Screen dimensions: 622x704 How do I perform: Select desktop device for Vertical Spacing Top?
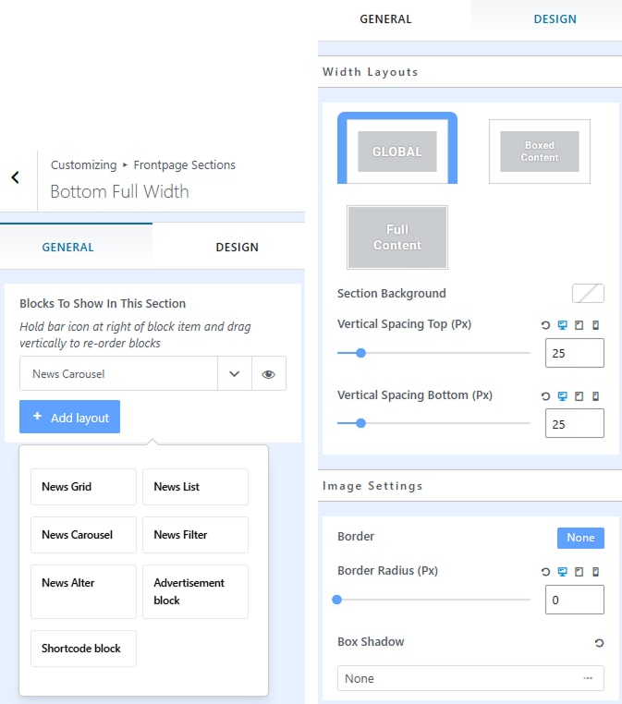pos(562,325)
